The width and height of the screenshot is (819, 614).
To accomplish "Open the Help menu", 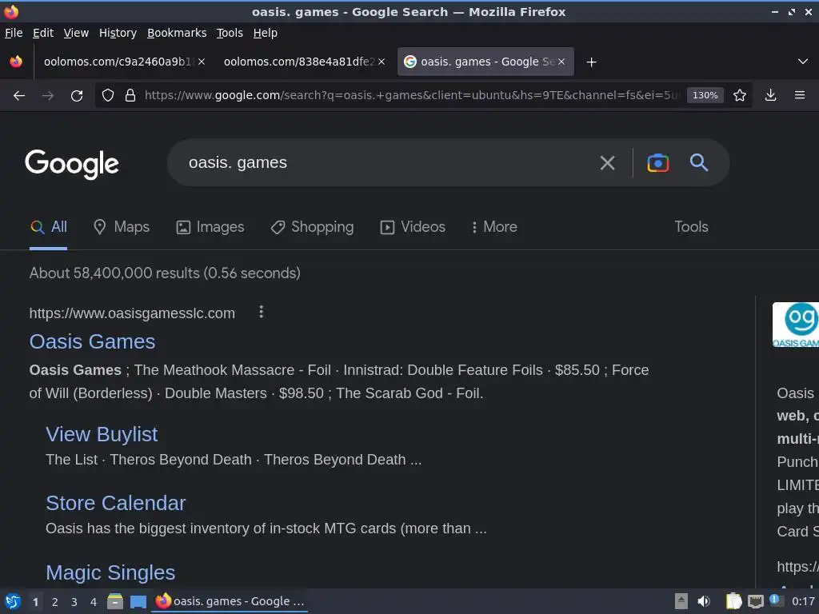I will click(x=266, y=33).
